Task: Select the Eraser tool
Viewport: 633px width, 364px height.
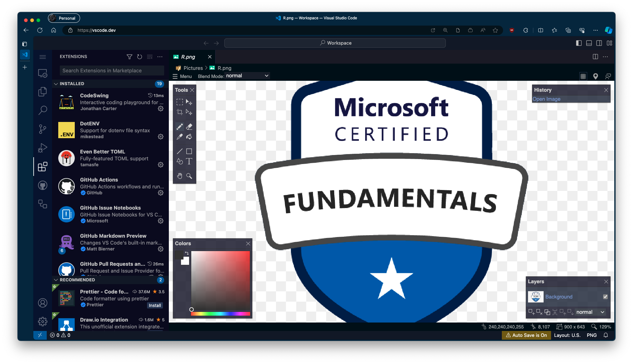Action: pos(189,127)
